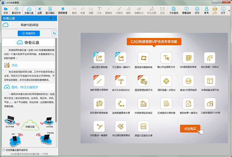This screenshot has width=232, height=157.
Task: Click the 打印 print icon
Action: pyautogui.click(x=197, y=11)
